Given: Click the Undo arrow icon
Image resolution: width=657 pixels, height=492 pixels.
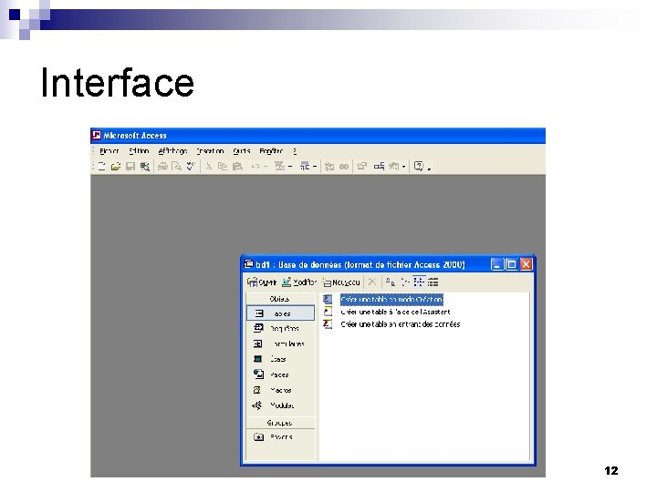Looking at the screenshot, I should (255, 167).
